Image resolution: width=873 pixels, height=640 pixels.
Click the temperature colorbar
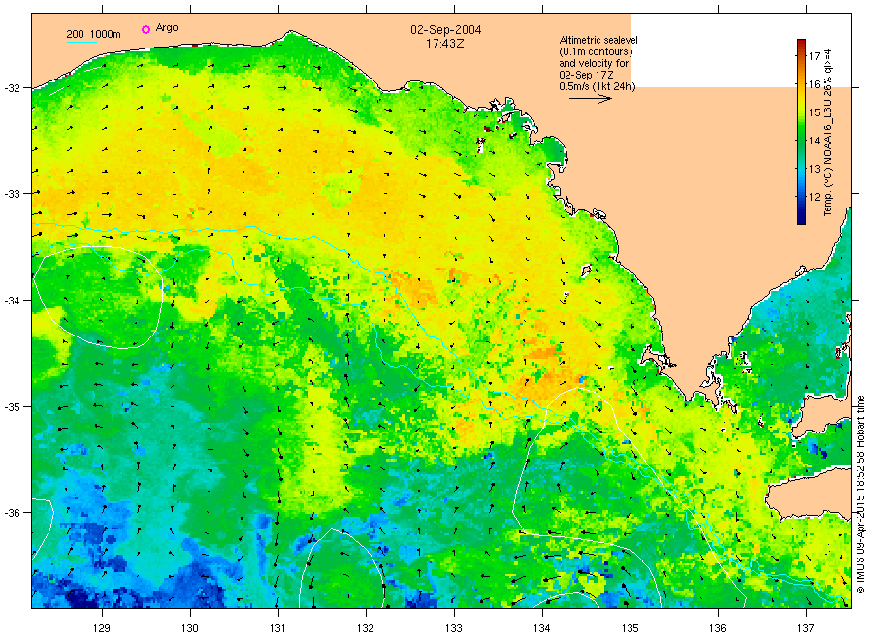pos(802,132)
